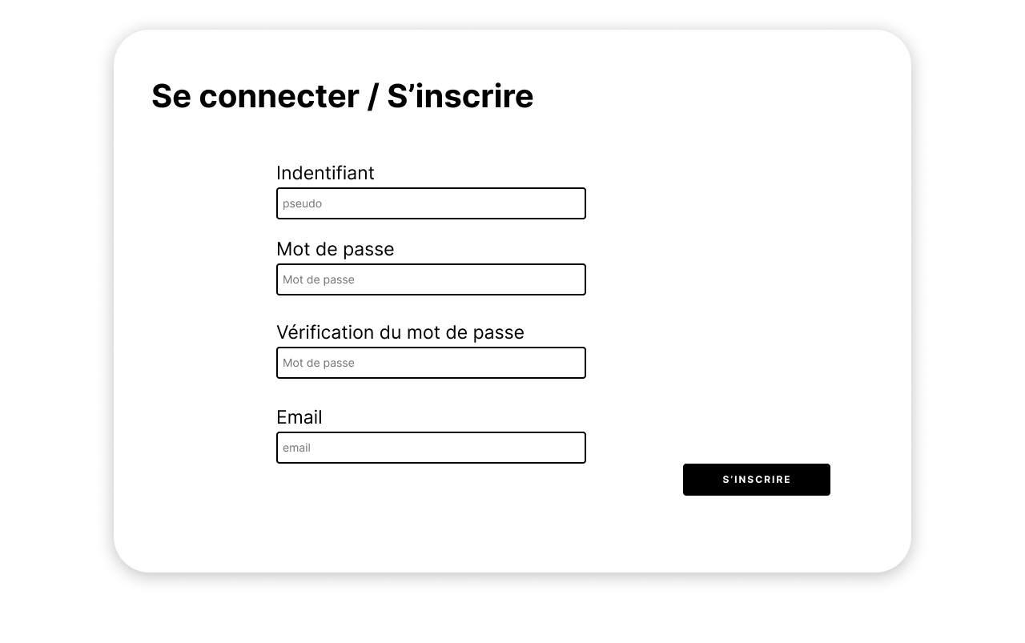The width and height of the screenshot is (1025, 643).
Task: Click the 'pseudo' placeholder text
Action: click(302, 204)
